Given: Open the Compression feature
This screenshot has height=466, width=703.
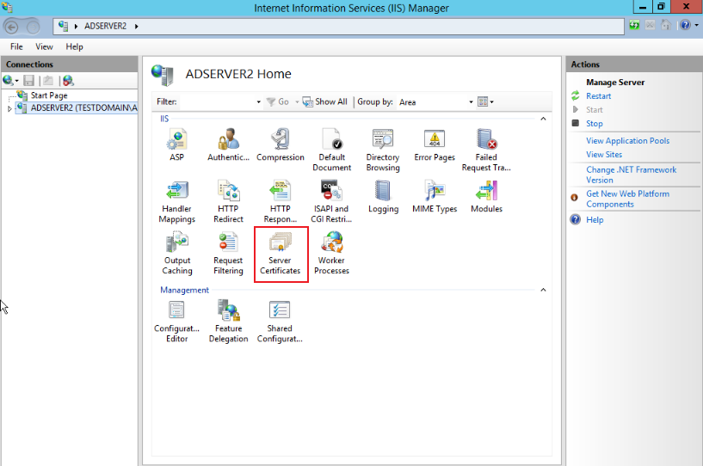Looking at the screenshot, I should (x=281, y=144).
